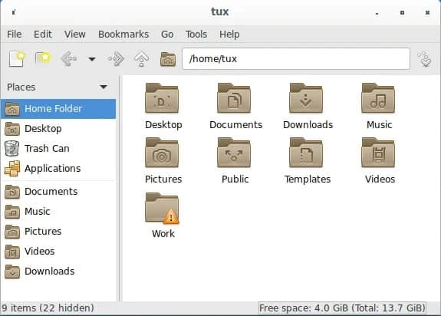Select Videos bookmark in sidebar
The height and width of the screenshot is (316, 441).
tap(58, 252)
